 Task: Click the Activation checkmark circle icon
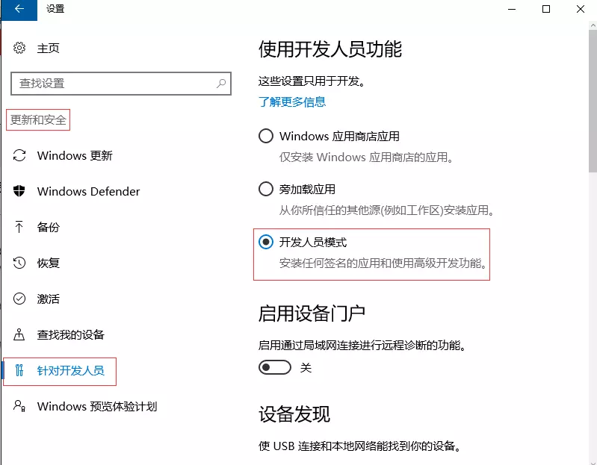(x=20, y=299)
